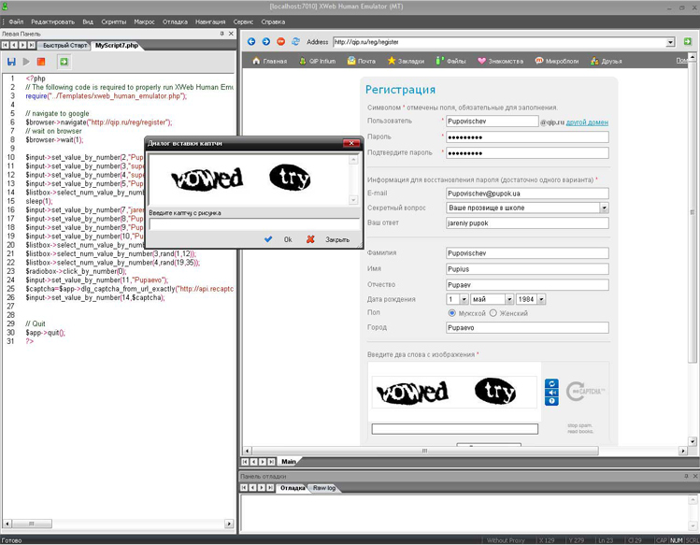
Task: Open the Скрипты menu
Action: (x=113, y=22)
